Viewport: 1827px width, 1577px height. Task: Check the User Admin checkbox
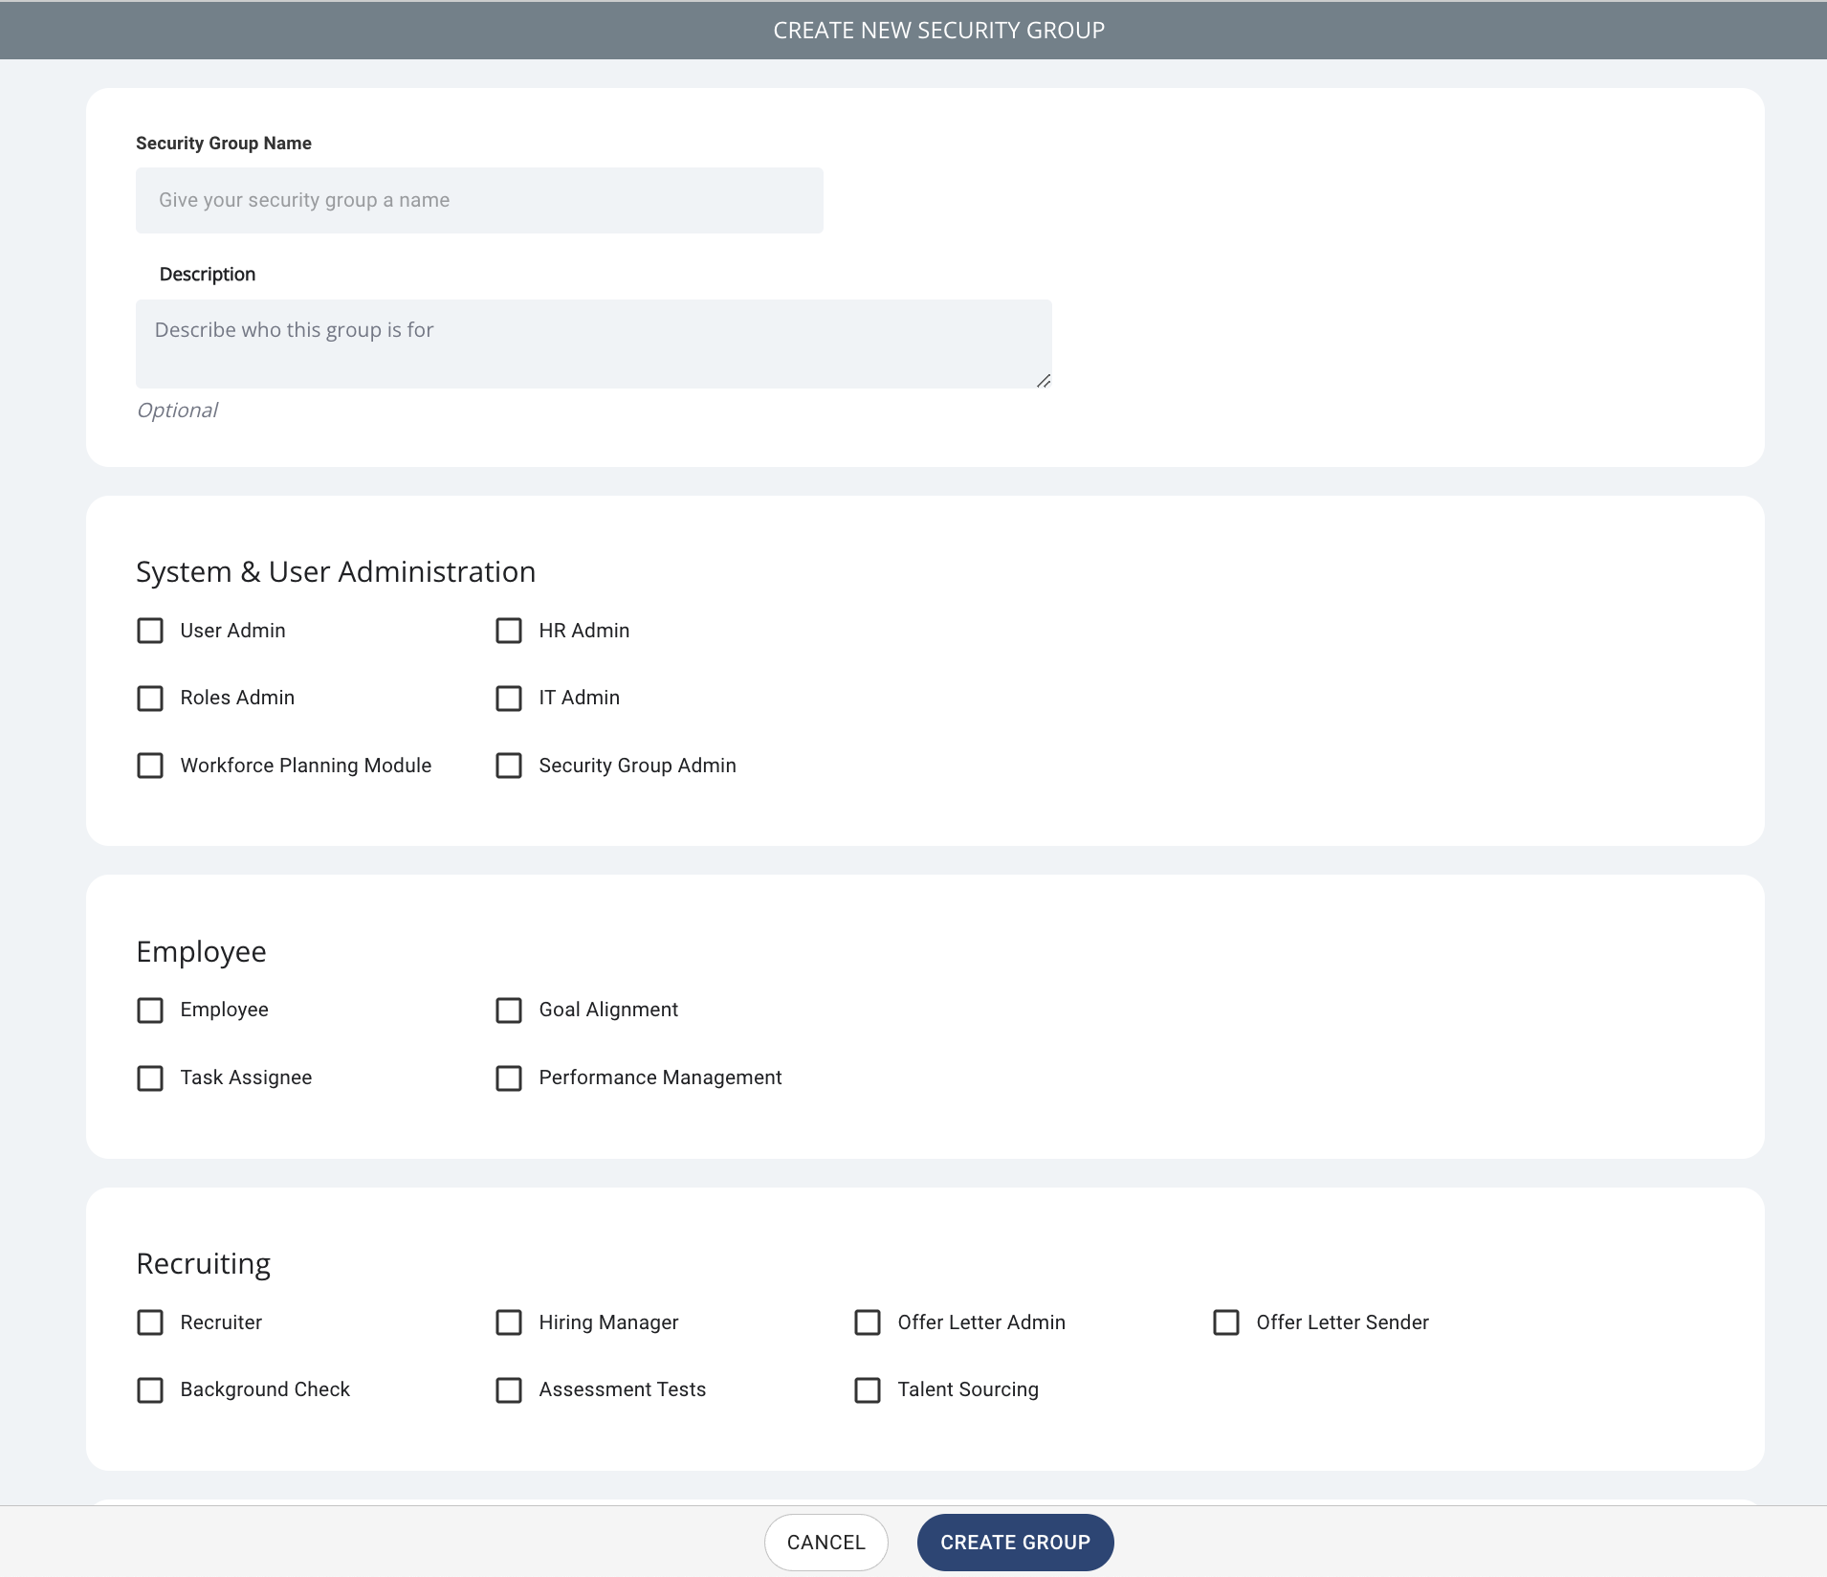coord(150,631)
